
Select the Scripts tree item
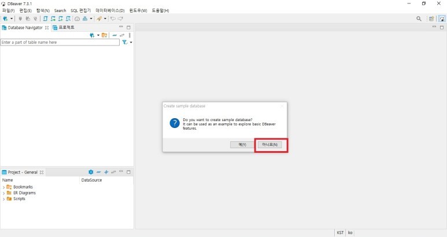[x=19, y=199]
